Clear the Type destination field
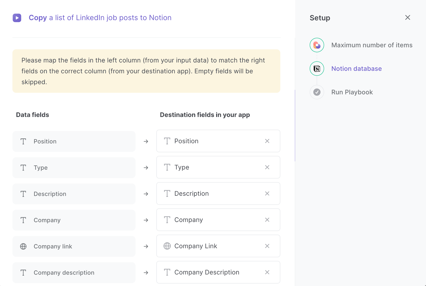This screenshot has height=286, width=426. pos(267,167)
